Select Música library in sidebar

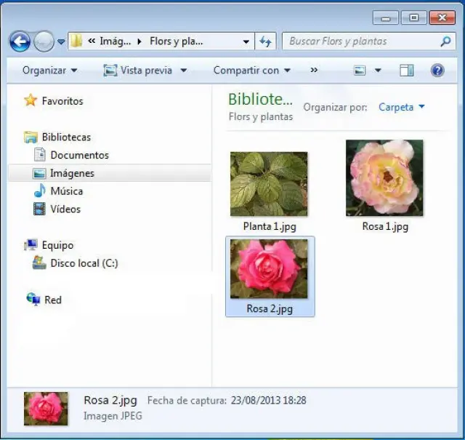[x=66, y=191]
